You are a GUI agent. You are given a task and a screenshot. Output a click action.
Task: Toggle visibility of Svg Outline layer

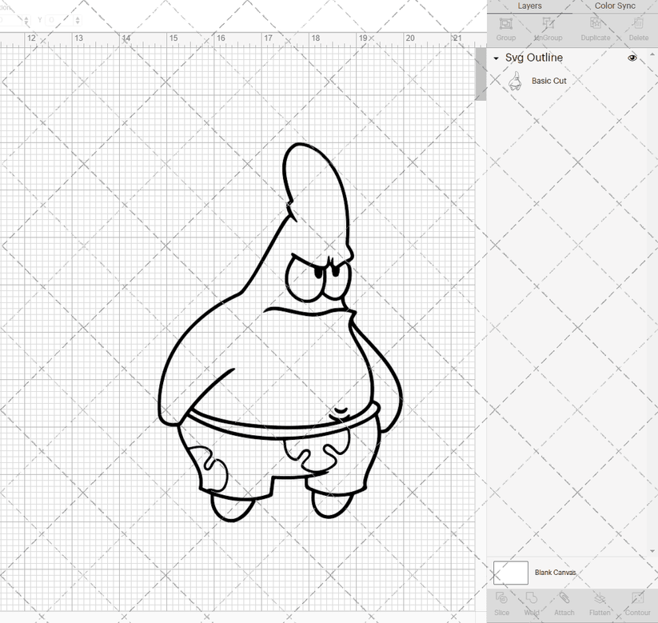632,58
